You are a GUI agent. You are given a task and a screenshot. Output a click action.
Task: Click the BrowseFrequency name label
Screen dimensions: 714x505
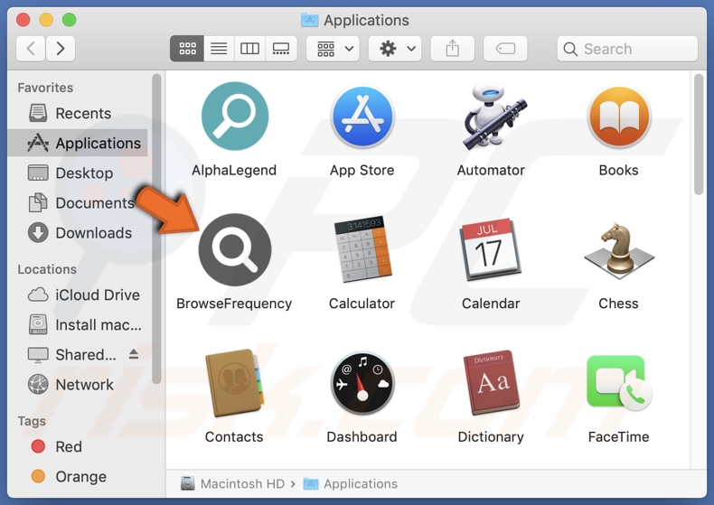coord(234,304)
